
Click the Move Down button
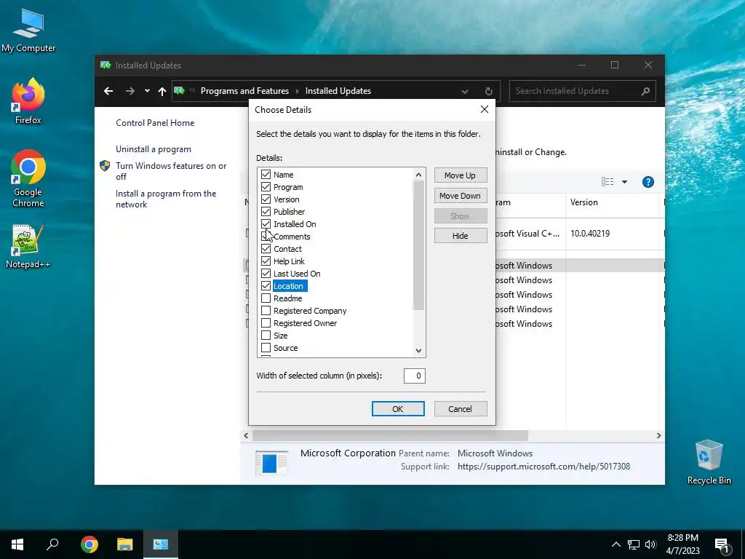[x=460, y=196]
